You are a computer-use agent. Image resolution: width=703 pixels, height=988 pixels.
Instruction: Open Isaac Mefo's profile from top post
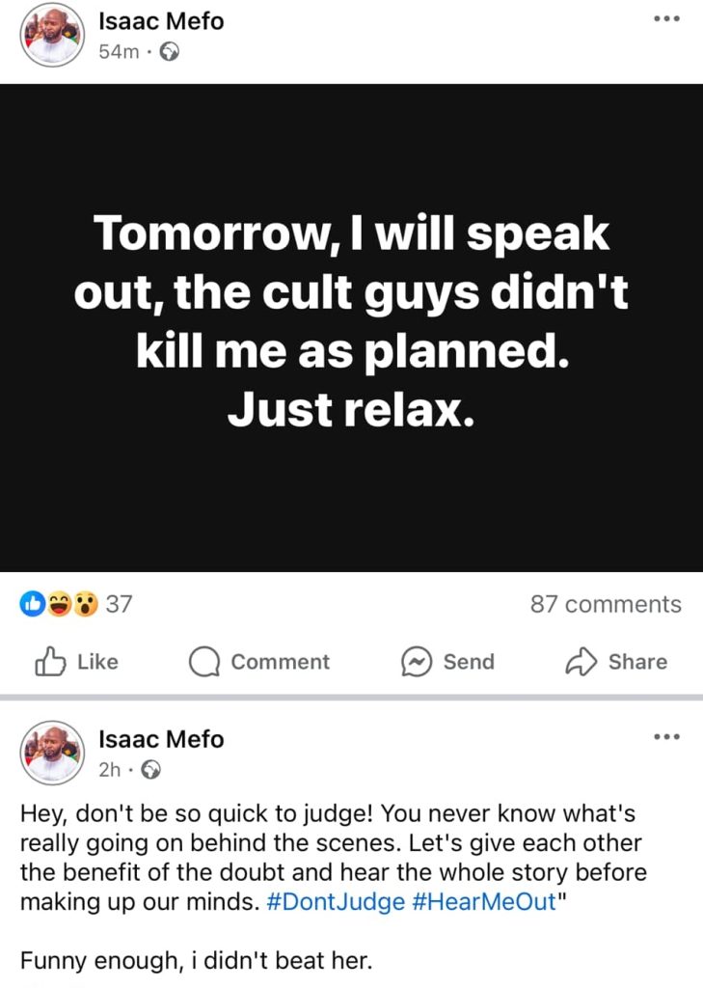tap(161, 20)
